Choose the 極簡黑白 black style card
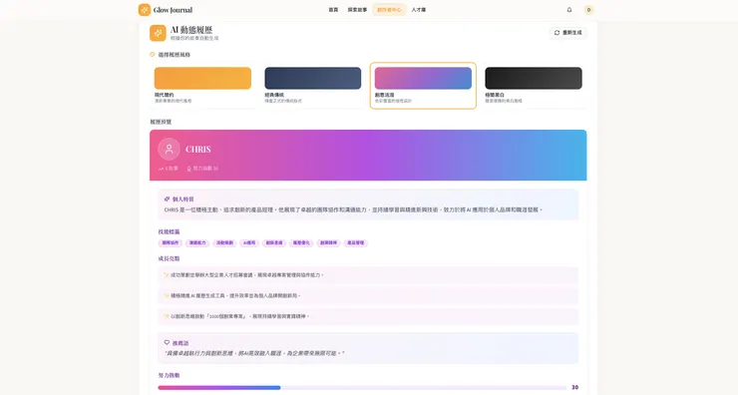This screenshot has height=395, width=738. pyautogui.click(x=534, y=86)
